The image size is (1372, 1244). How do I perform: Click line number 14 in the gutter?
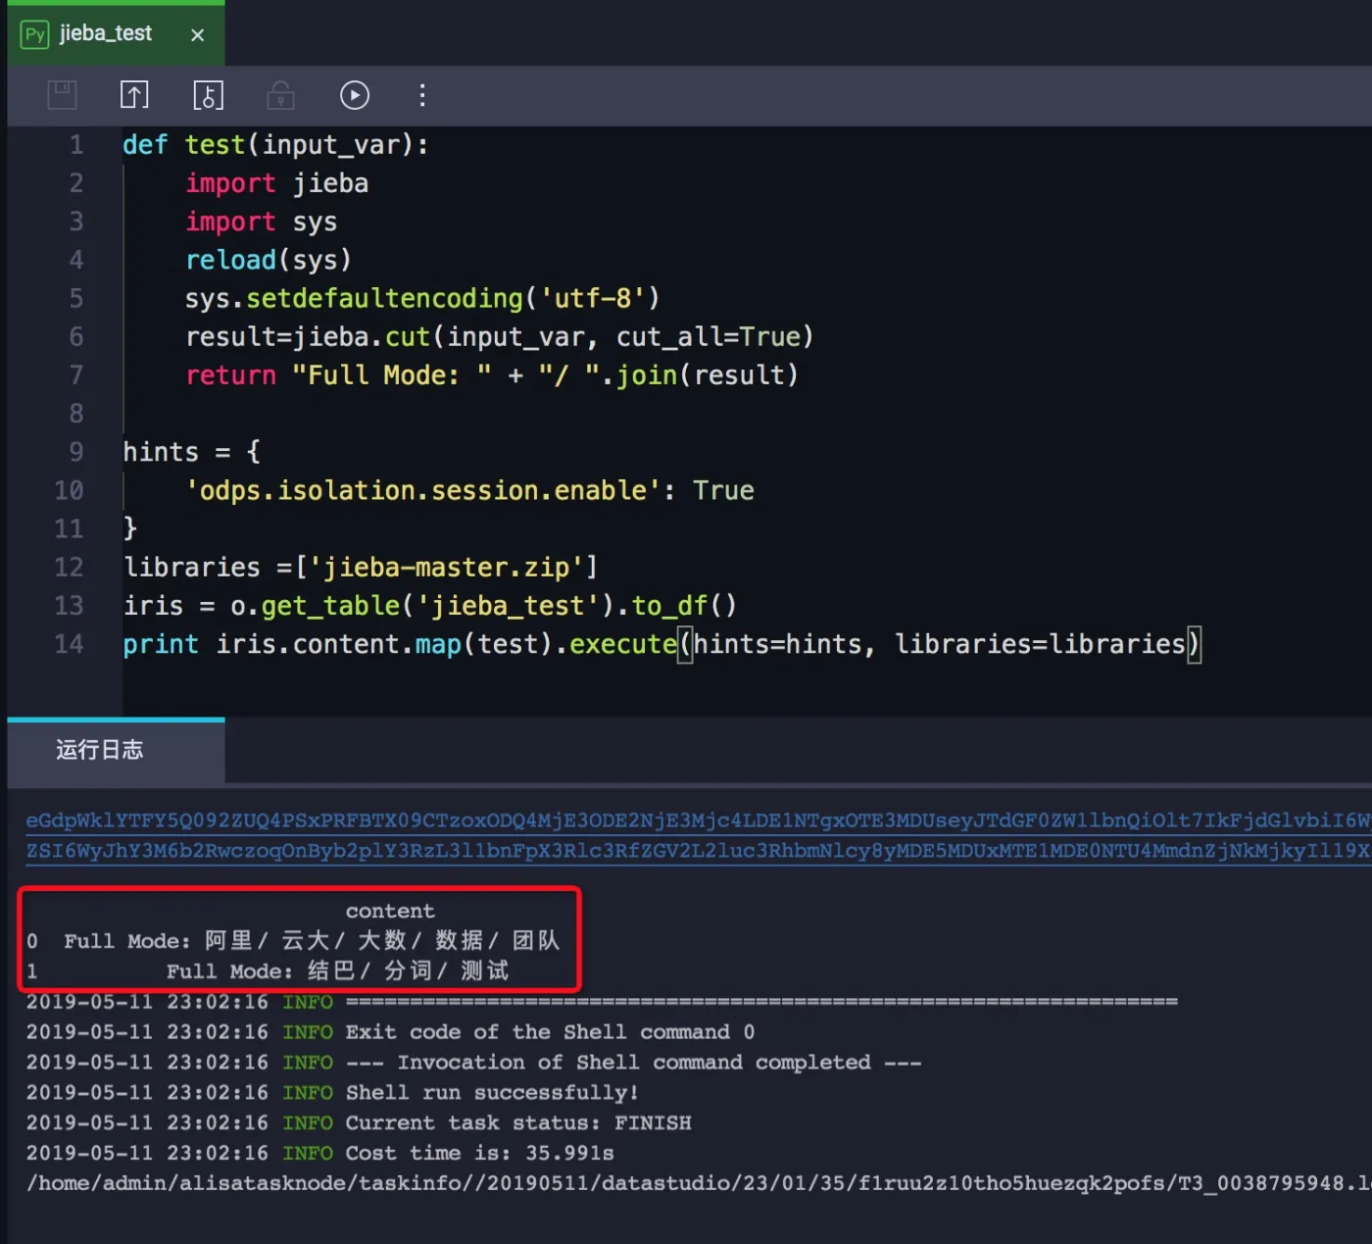coord(69,644)
